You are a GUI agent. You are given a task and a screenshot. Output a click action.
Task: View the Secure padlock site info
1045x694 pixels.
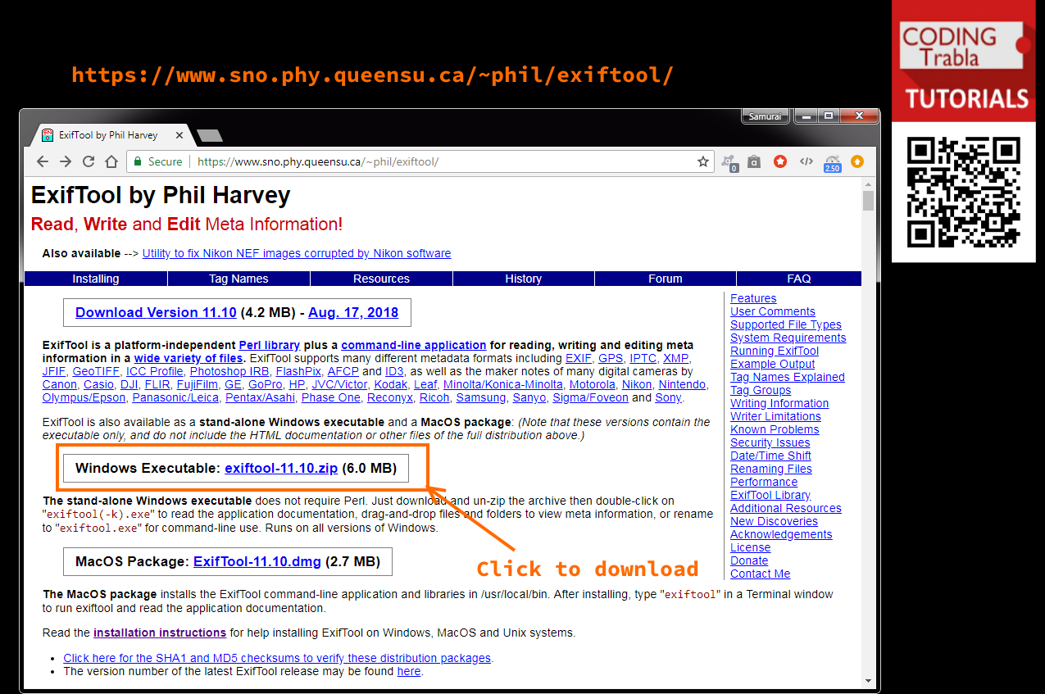pos(158,162)
